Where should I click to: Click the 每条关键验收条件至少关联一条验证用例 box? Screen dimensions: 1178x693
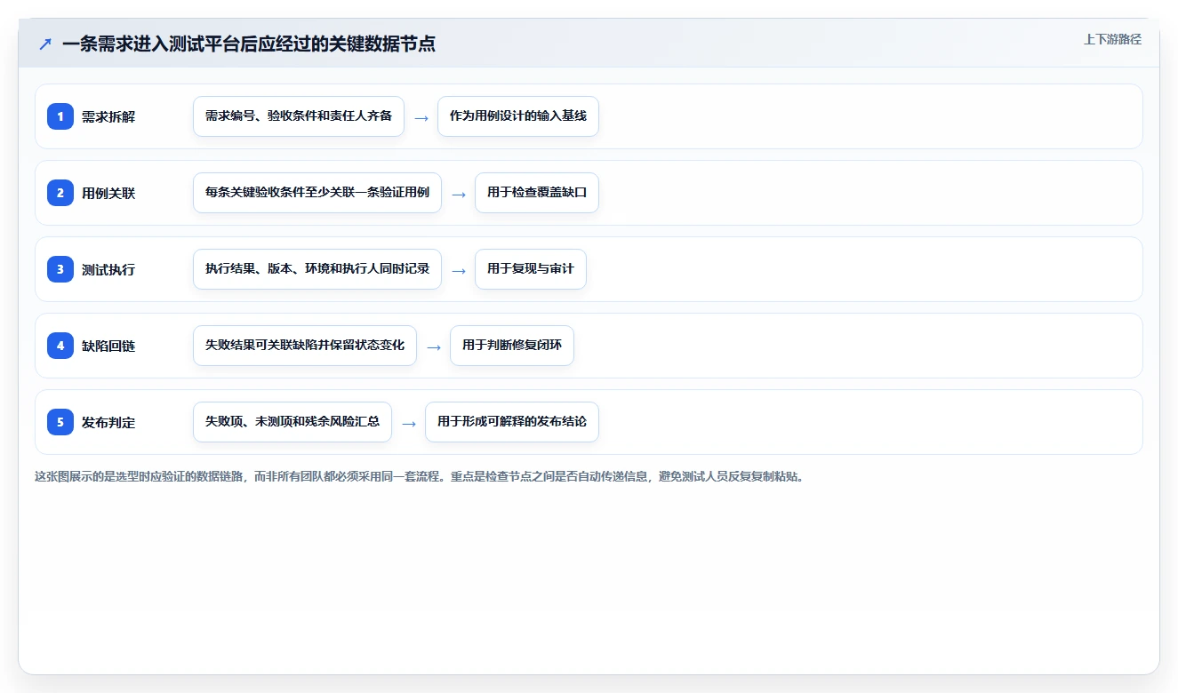coord(317,193)
